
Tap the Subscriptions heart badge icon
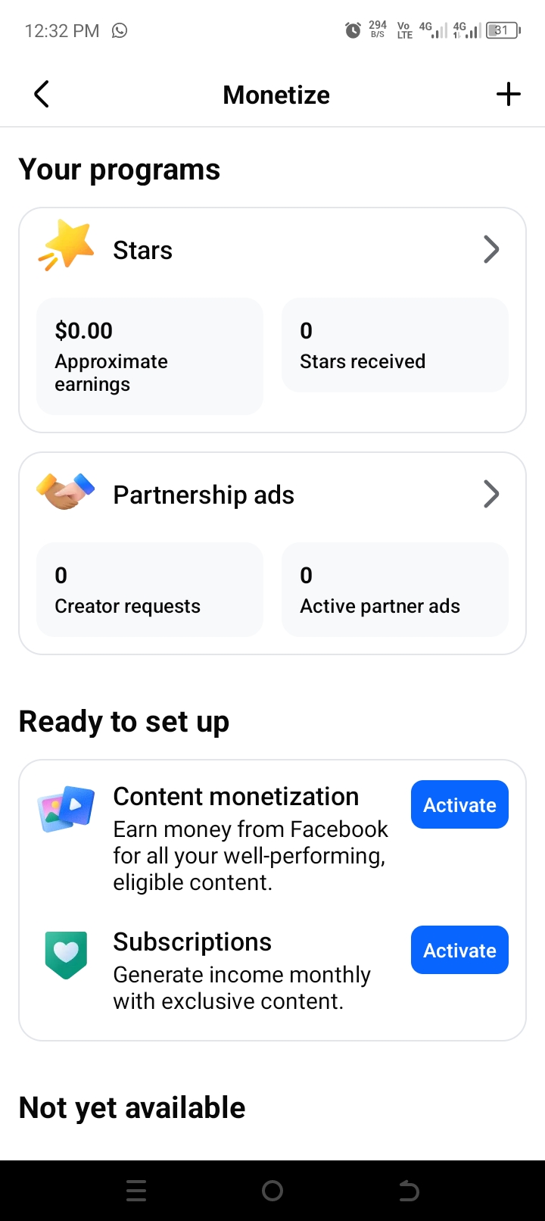click(x=67, y=954)
